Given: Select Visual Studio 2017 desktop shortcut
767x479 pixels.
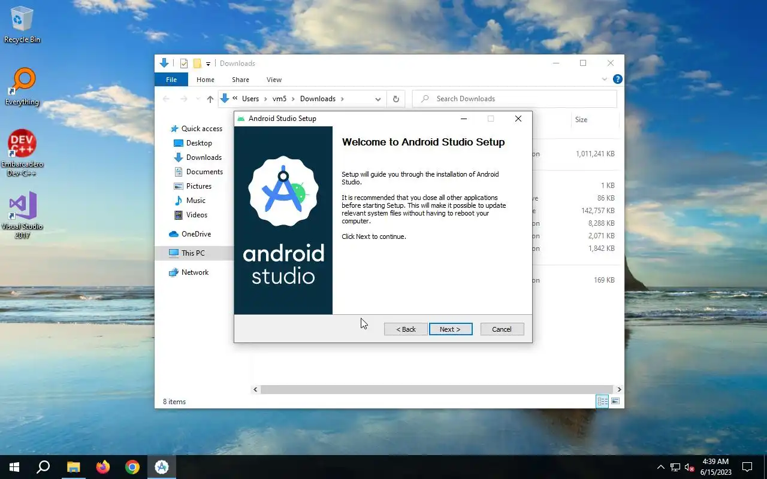Looking at the screenshot, I should [22, 216].
